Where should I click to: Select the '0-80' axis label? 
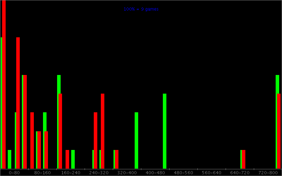(x=14, y=173)
